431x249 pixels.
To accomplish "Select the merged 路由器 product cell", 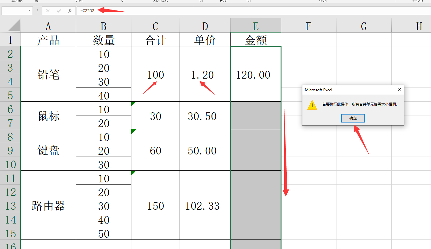I will [48, 205].
